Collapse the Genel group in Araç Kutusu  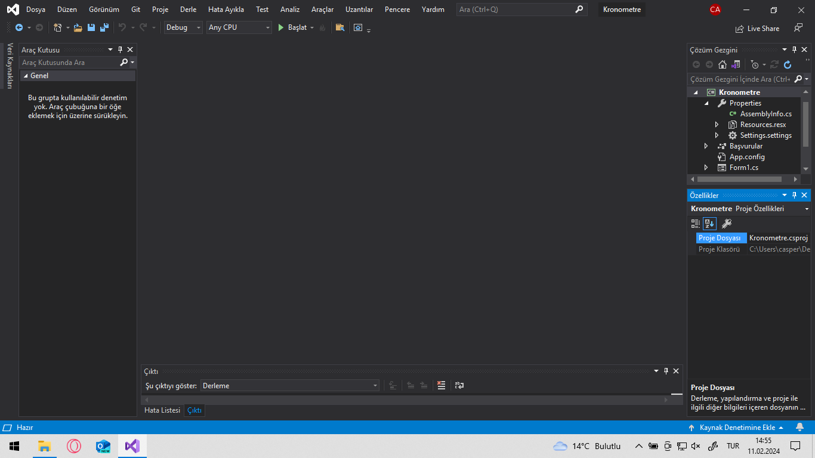(26, 76)
